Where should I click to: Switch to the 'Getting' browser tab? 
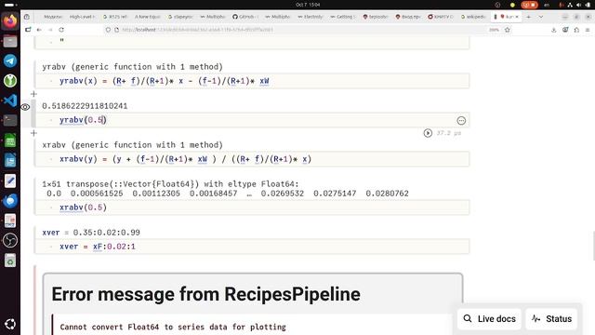point(343,17)
